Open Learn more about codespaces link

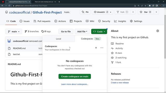(75, 84)
